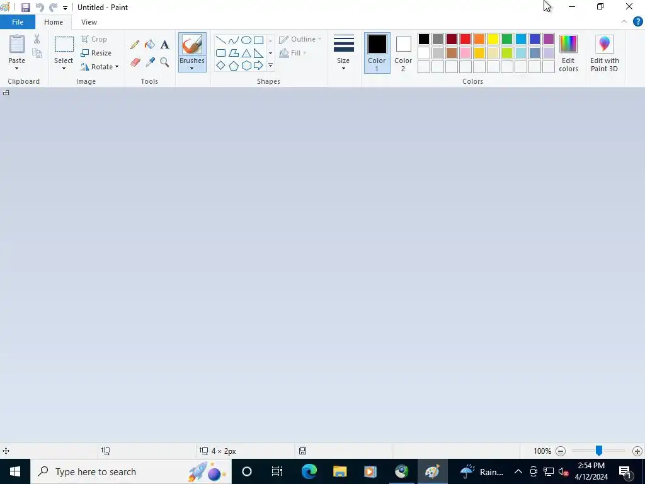Open notification center on taskbar
The image size is (645, 484).
[x=625, y=471]
